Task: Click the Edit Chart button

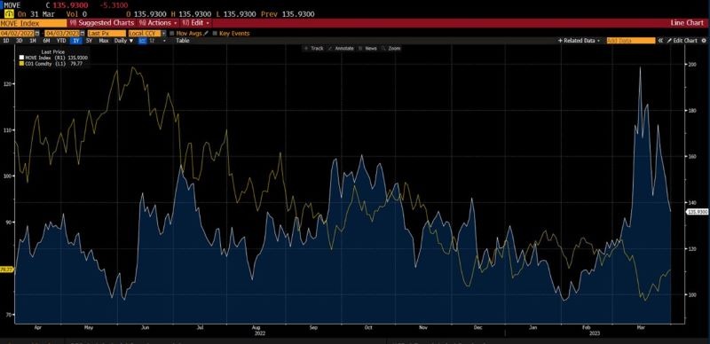Action: [682, 41]
